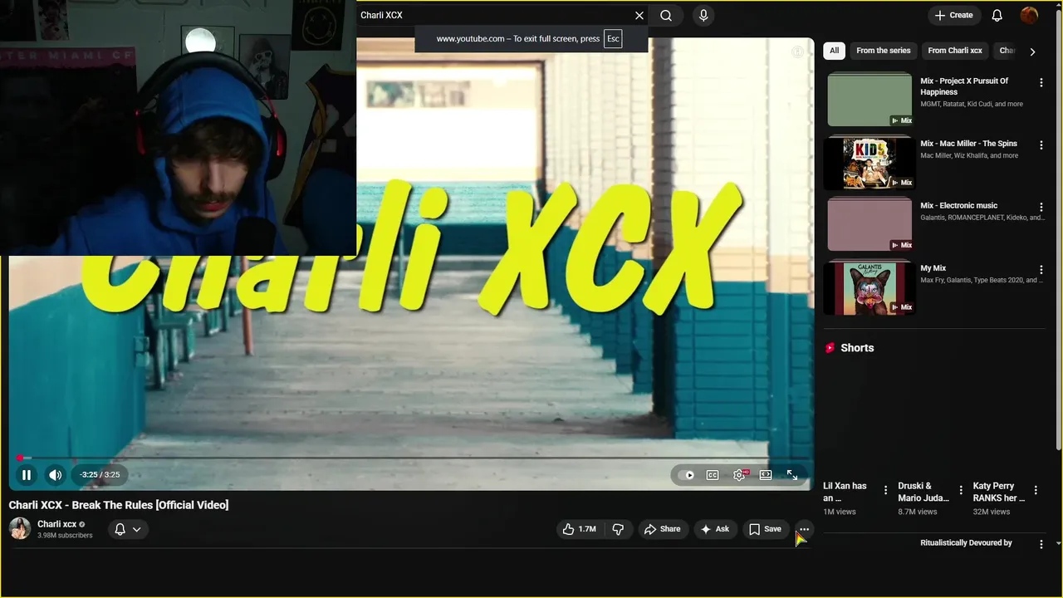
Task: Share the video
Action: click(663, 529)
